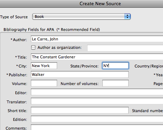Click the Number of volumes field

pos(115,83)
